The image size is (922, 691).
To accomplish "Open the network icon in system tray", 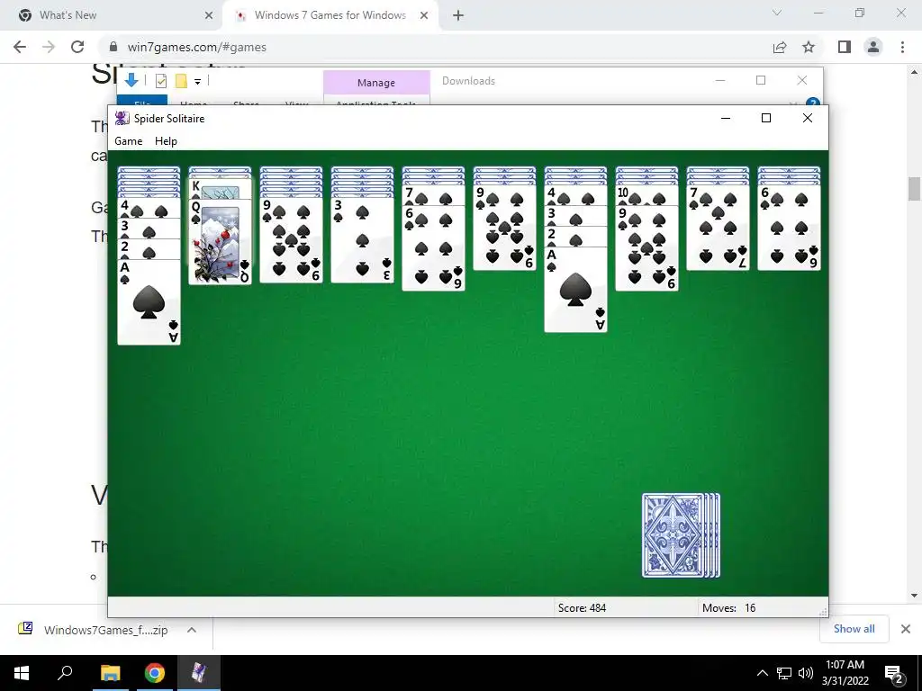I will 784,673.
